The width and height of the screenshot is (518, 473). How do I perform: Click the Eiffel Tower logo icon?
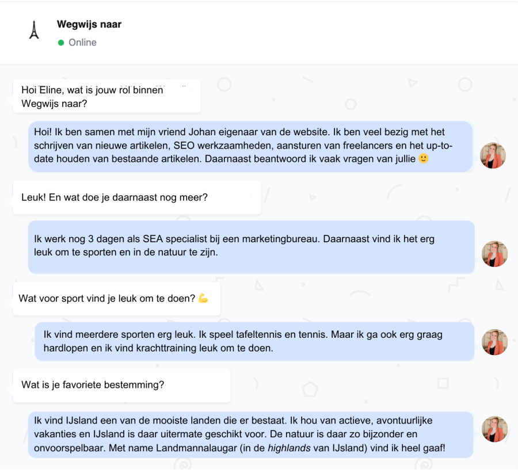(x=34, y=30)
